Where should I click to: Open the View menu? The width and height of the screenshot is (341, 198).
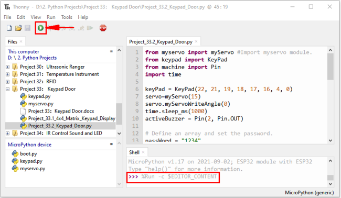click(x=36, y=17)
